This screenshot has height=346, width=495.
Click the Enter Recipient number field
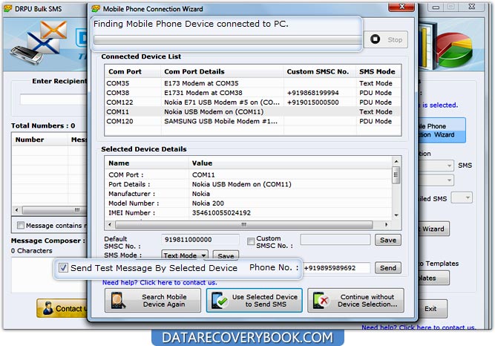tap(53, 99)
